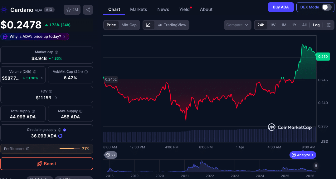Viewport: 336px width, 179px height.
Task: Click the 0.250 current price label
Action: tap(323, 57)
